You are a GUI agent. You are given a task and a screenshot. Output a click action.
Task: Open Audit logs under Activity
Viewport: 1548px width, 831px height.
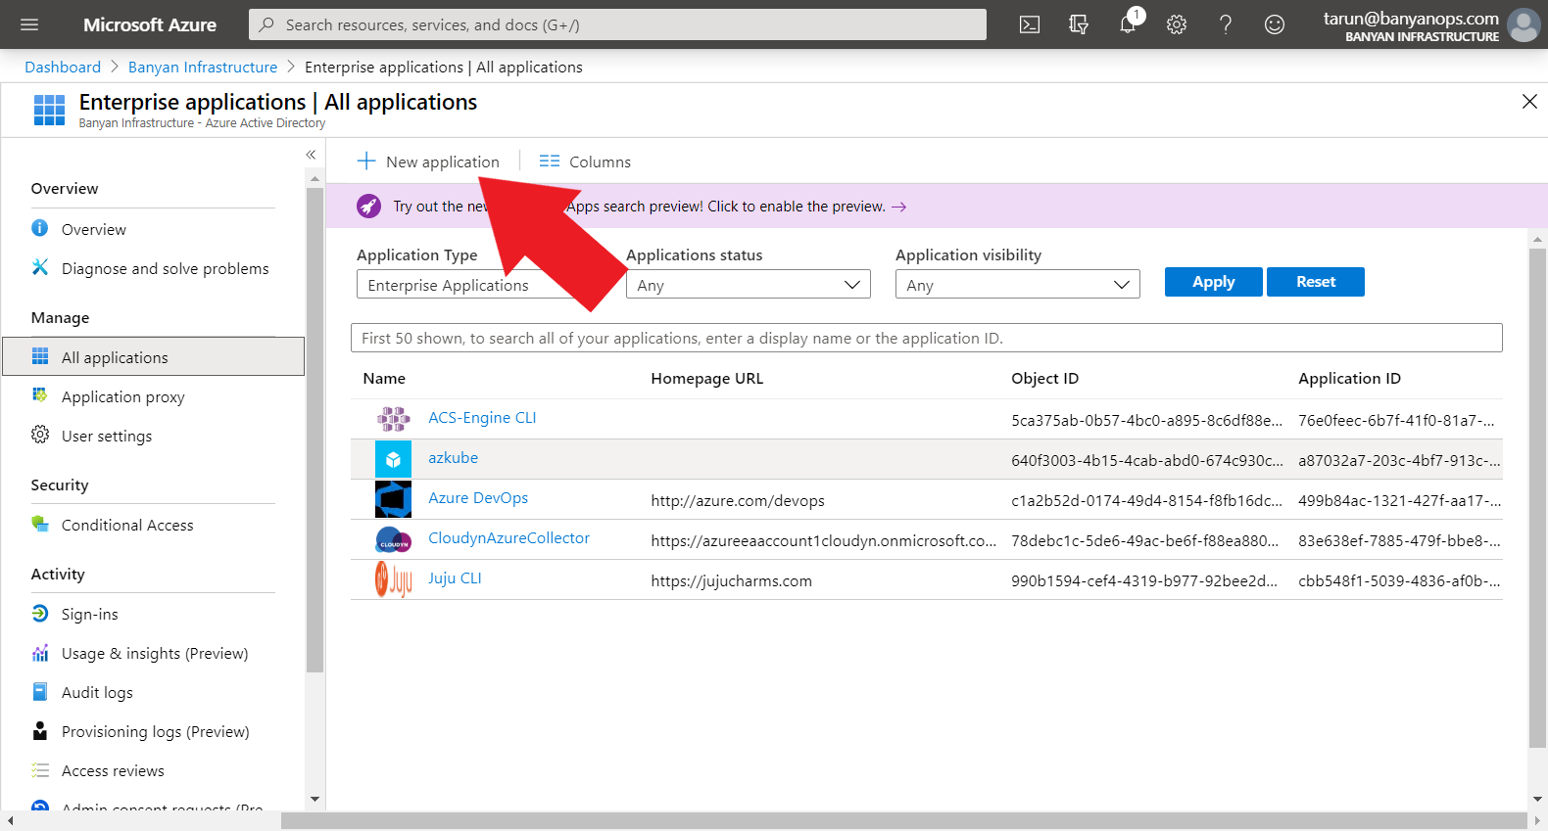pos(97,692)
